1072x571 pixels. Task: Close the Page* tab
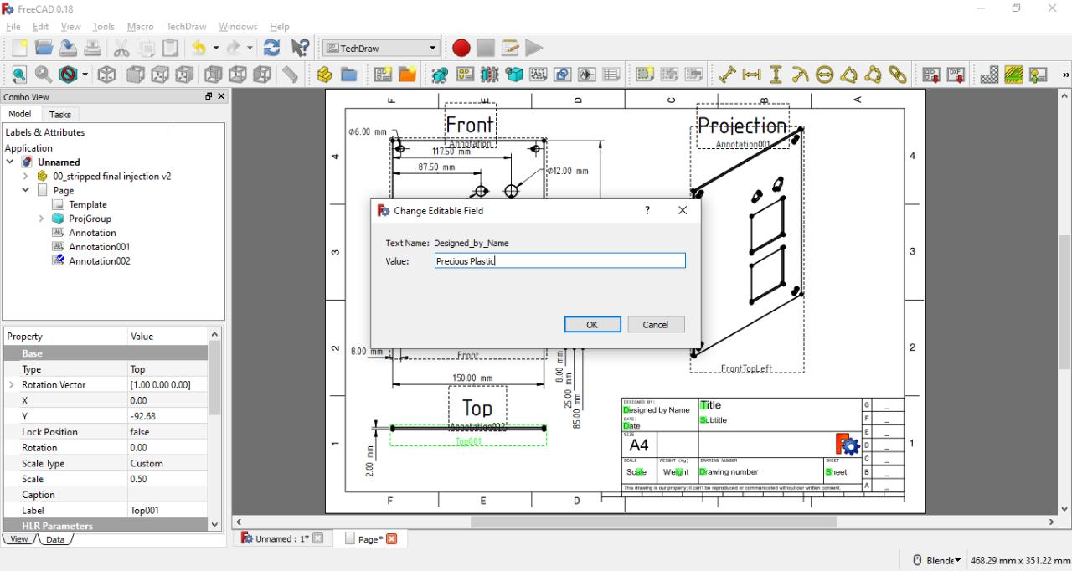pos(390,539)
